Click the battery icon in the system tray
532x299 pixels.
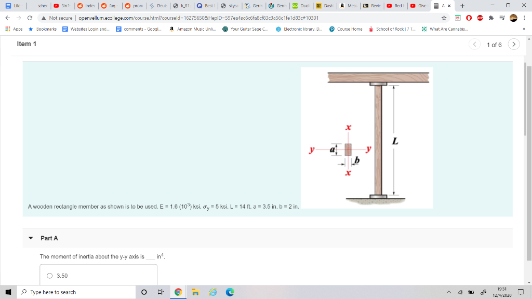[x=472, y=293]
